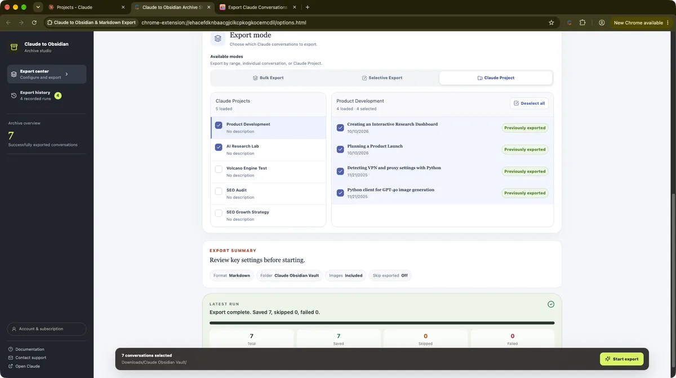Reload the page

(x=34, y=23)
